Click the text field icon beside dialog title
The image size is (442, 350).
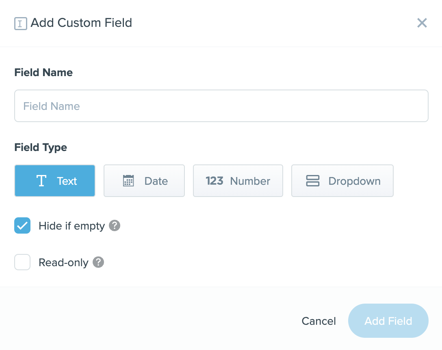[20, 23]
